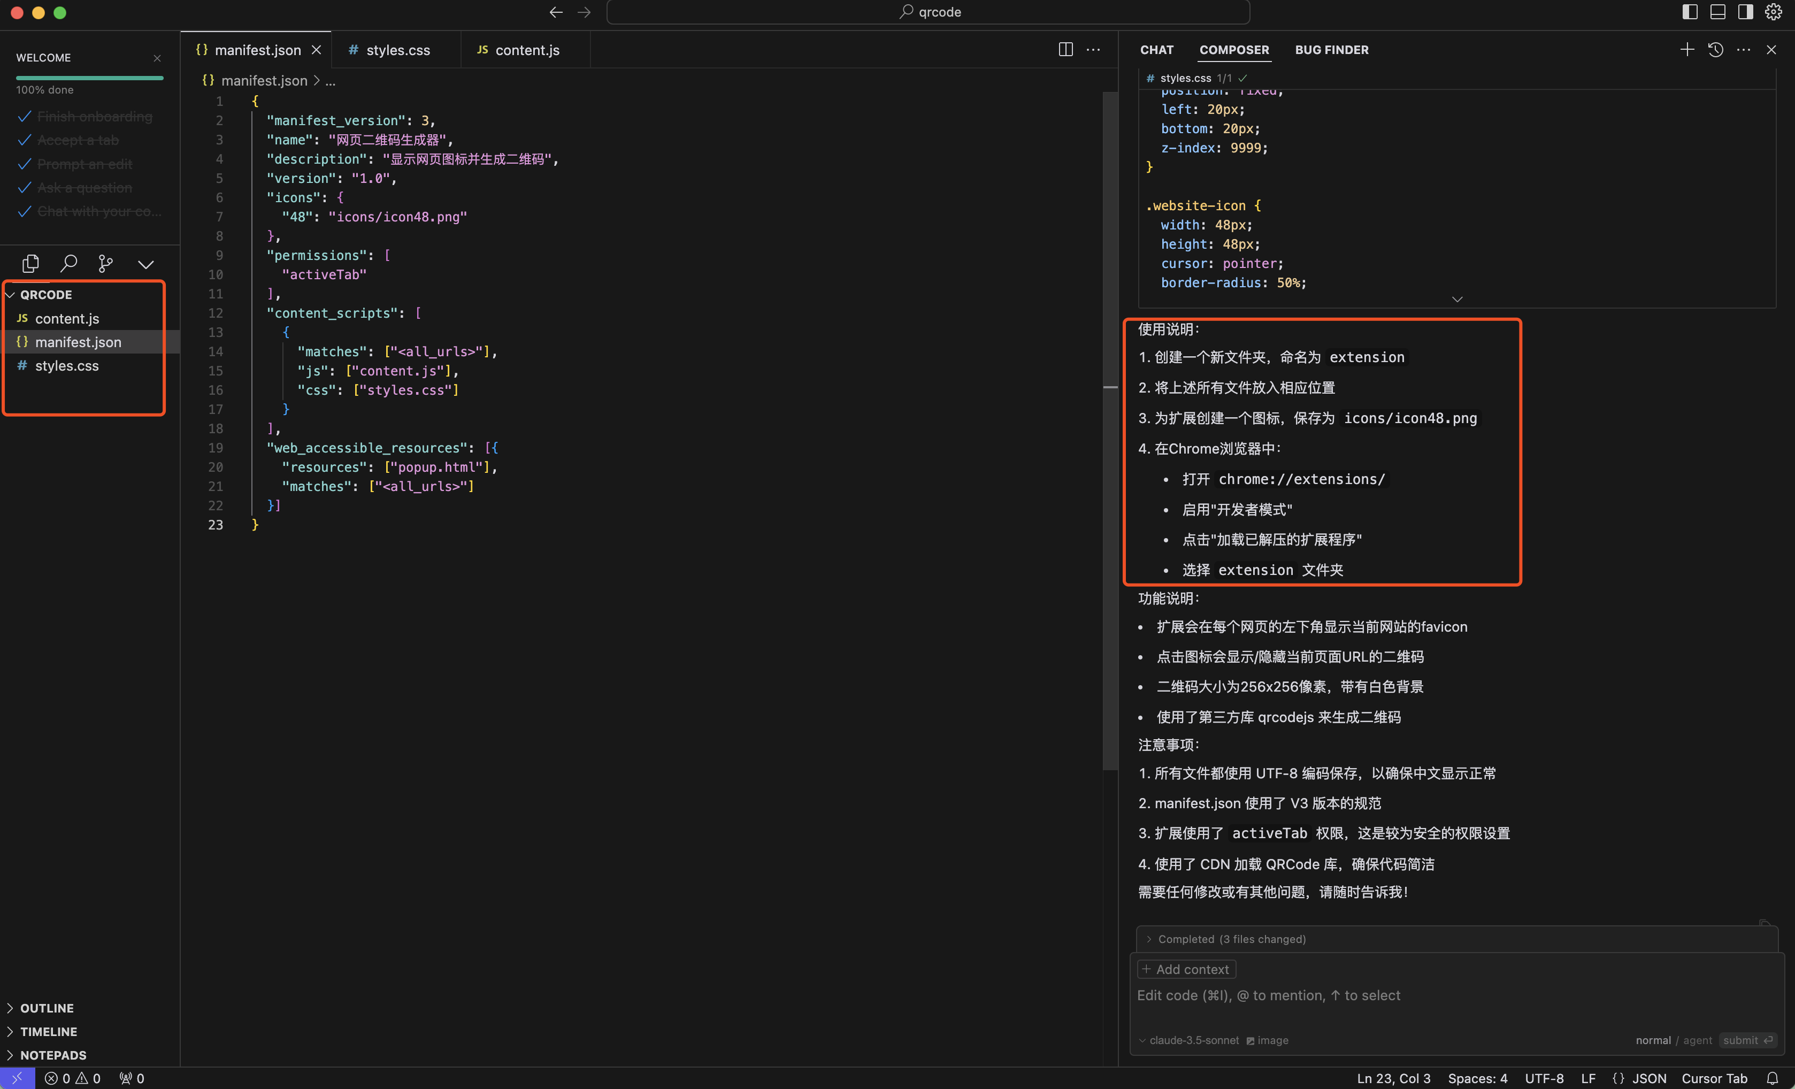This screenshot has width=1795, height=1089.
Task: Start a new composer with plus icon
Action: [x=1686, y=50]
